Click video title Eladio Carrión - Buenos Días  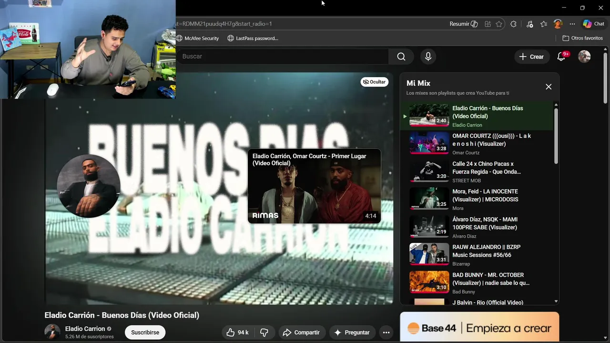click(122, 315)
